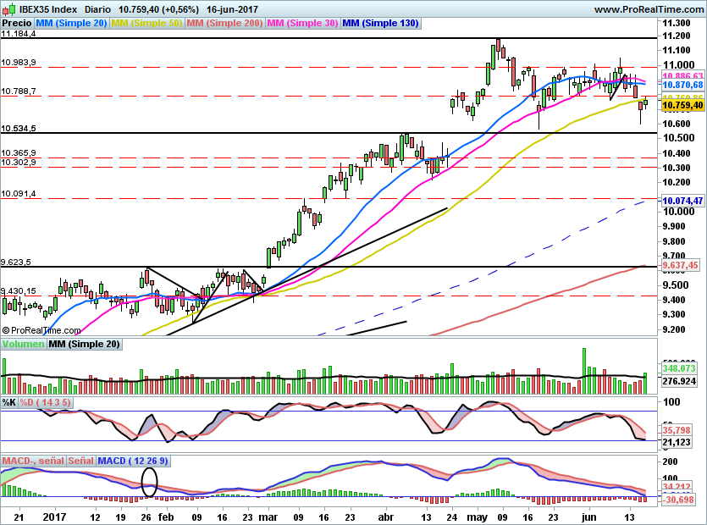Viewport: 707px width, 525px height.
Task: Click the -30,698 MACD histogram value tag
Action: pos(677,500)
